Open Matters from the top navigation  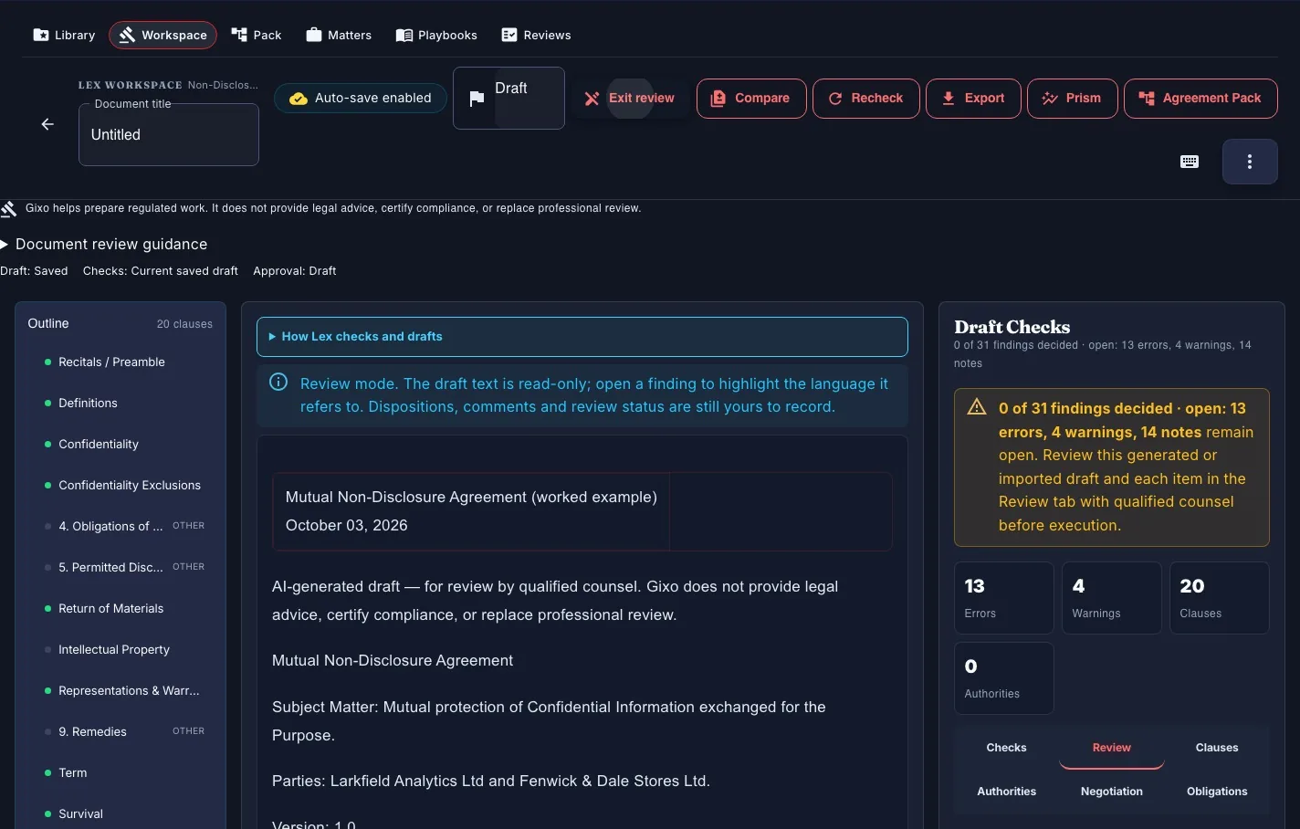coord(339,35)
